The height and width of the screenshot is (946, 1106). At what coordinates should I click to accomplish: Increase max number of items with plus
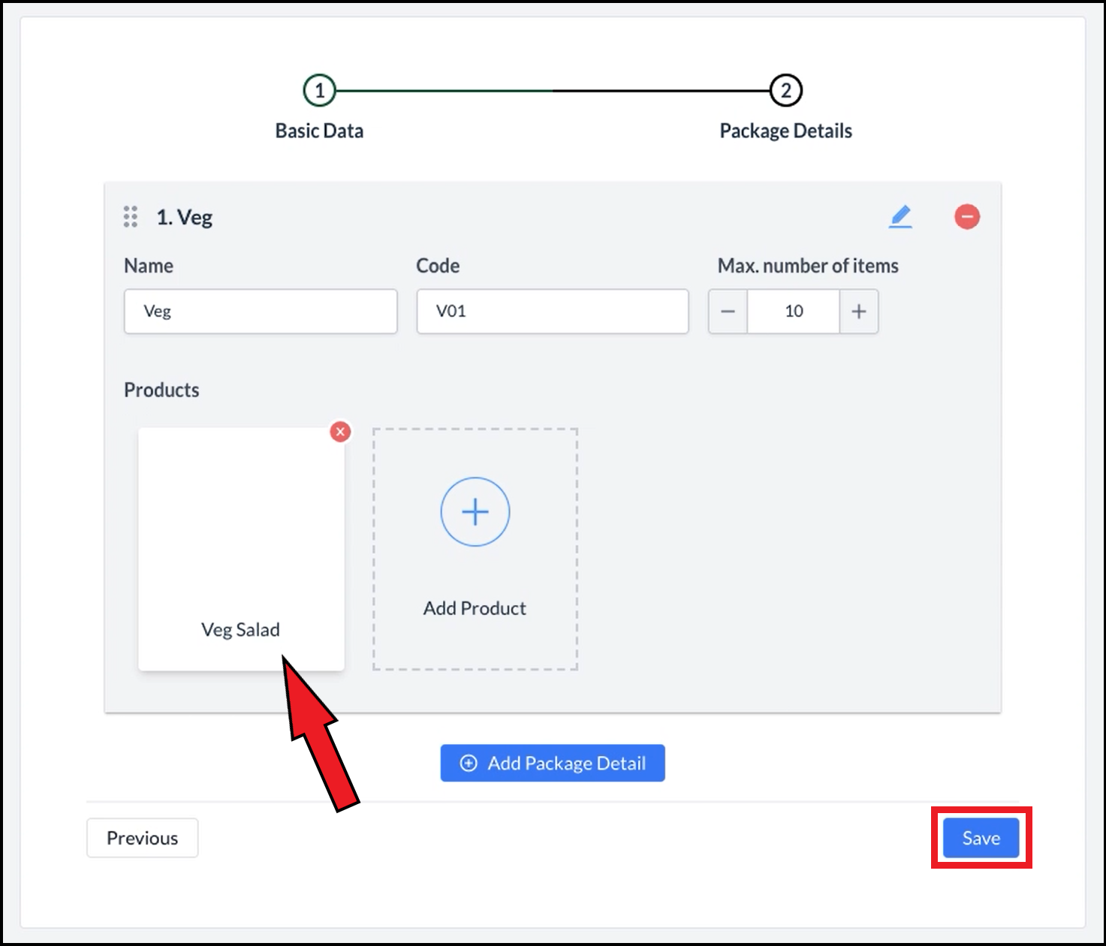(x=858, y=312)
